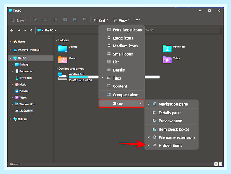Image resolution: width=231 pixels, height=174 pixels.
Task: Toggle Details pane option
Action: (171, 113)
